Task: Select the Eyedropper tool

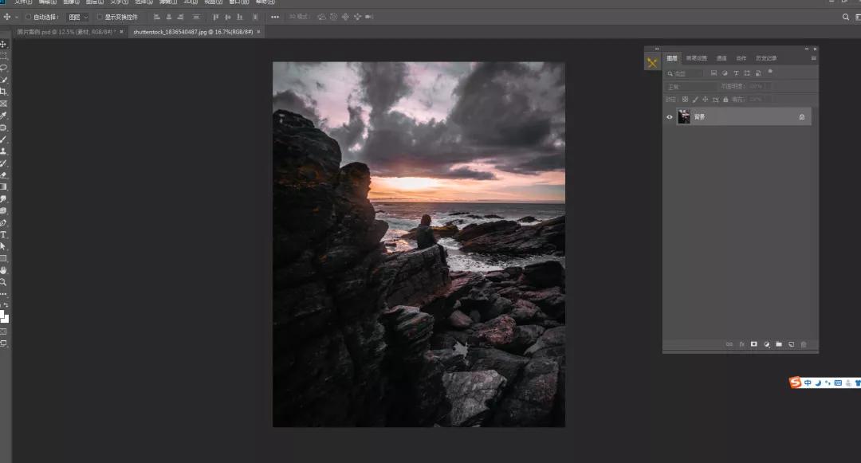Action: click(3, 116)
